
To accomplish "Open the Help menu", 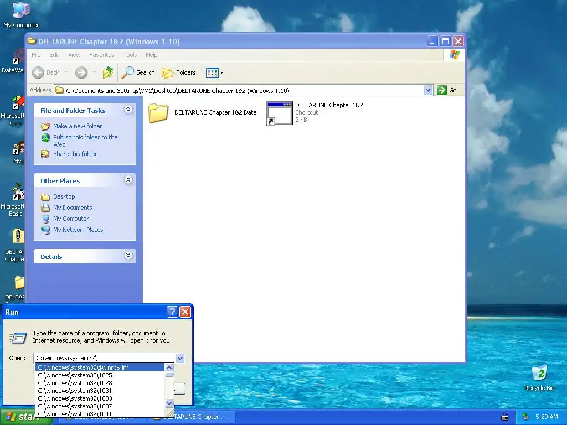I will (152, 55).
